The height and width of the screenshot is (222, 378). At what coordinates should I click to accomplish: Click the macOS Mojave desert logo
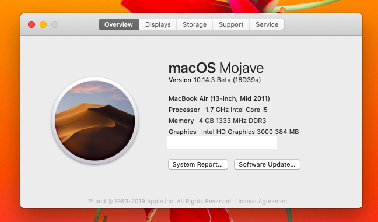click(x=94, y=121)
